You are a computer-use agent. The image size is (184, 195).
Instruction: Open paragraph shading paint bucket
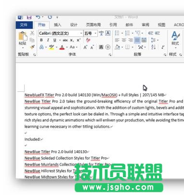(x=118, y=47)
